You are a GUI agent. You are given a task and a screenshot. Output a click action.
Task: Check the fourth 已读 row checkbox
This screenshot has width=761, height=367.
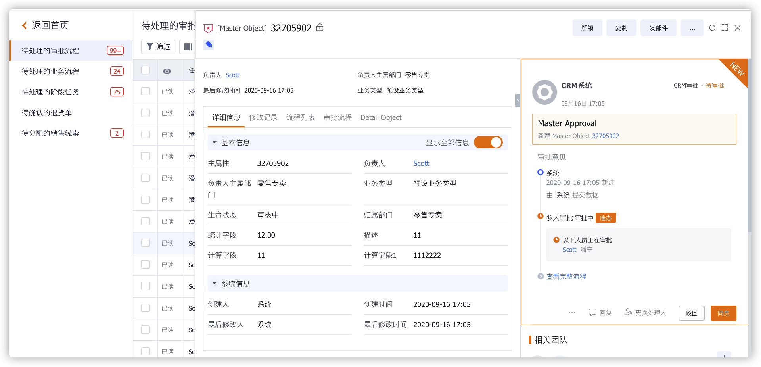point(146,156)
